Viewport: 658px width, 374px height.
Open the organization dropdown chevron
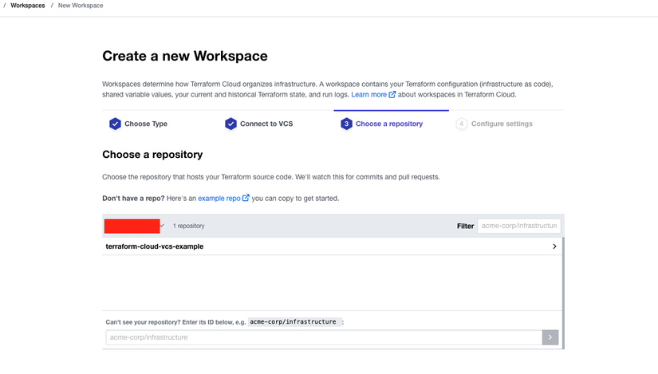pos(162,226)
